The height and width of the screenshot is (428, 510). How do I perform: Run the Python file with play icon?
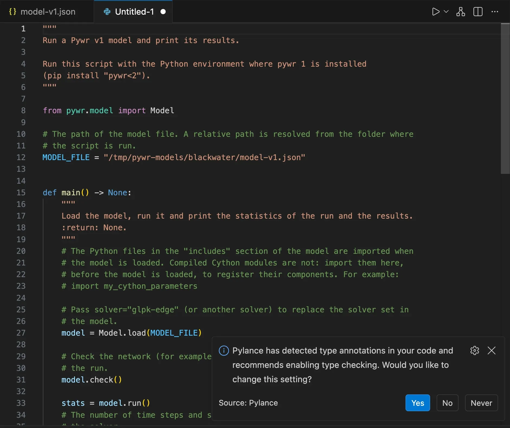point(436,12)
